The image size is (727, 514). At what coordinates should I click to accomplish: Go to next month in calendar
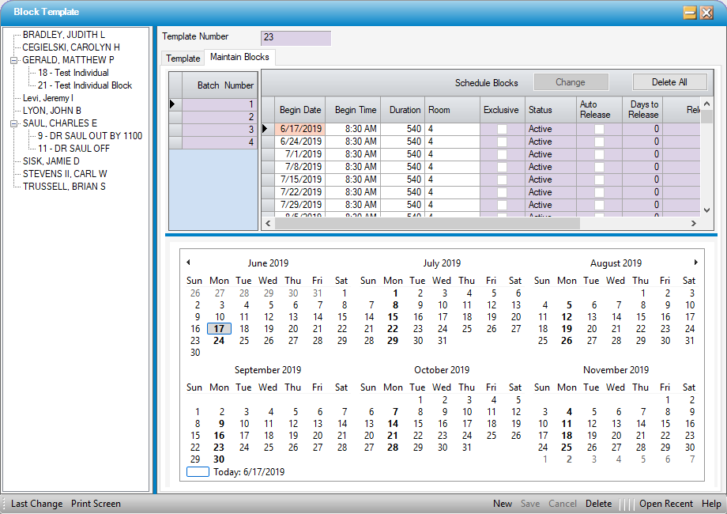tap(695, 263)
